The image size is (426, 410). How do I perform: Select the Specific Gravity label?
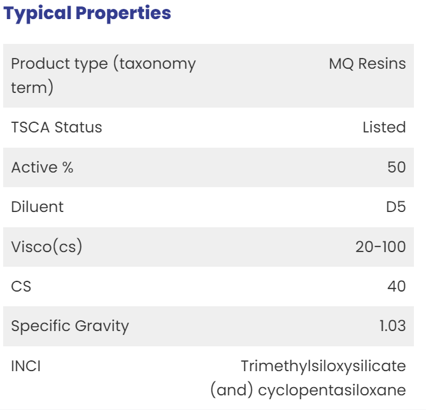coord(70,326)
